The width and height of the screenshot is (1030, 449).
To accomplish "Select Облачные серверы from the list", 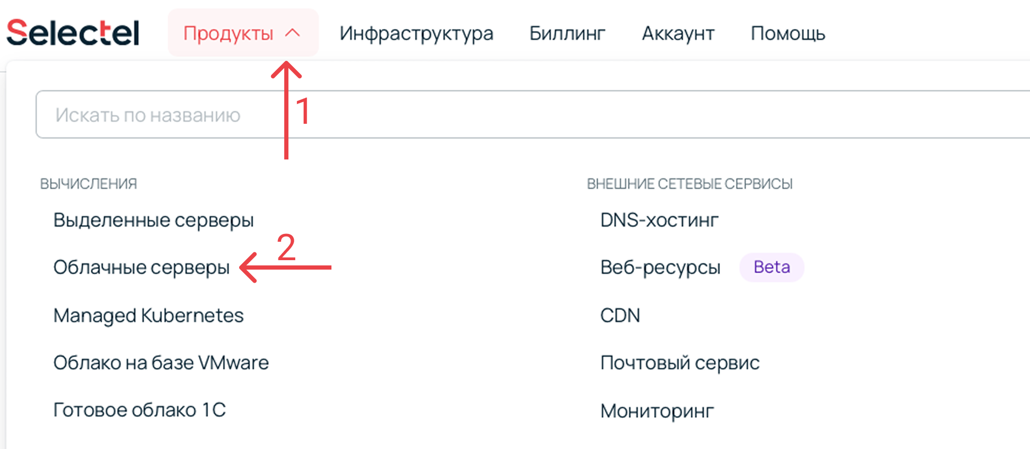I will pyautogui.click(x=141, y=267).
